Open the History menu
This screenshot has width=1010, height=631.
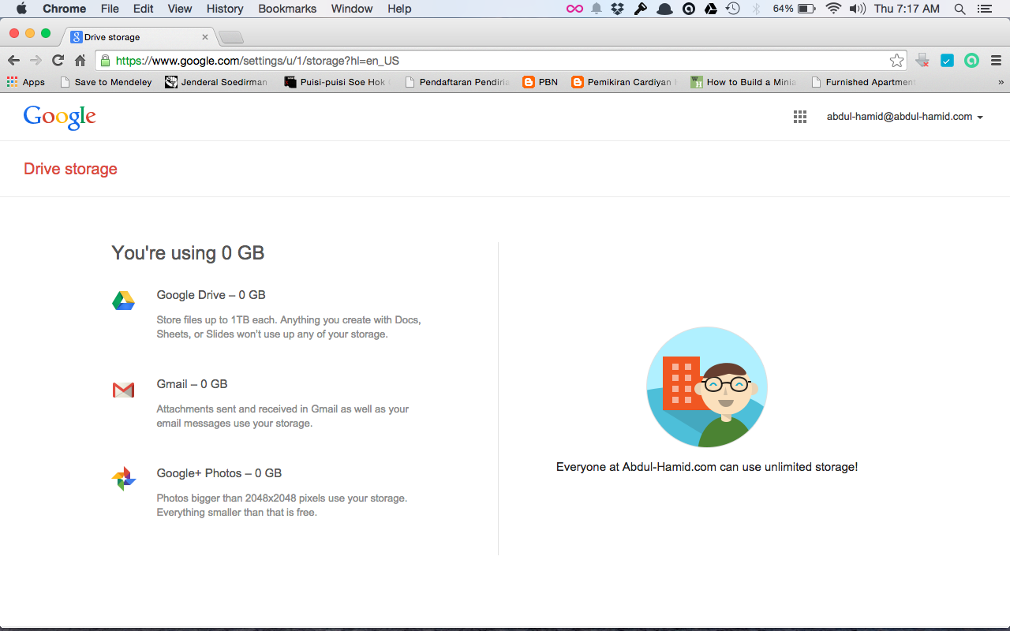(225, 9)
